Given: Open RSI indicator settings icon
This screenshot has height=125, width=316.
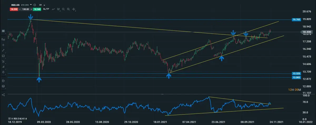Looking at the screenshot, I should [x=10, y=118].
